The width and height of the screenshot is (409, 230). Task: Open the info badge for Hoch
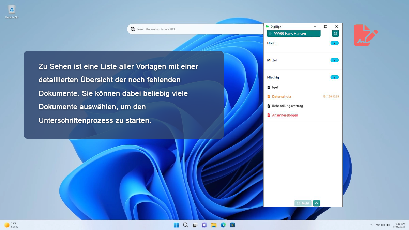point(335,43)
